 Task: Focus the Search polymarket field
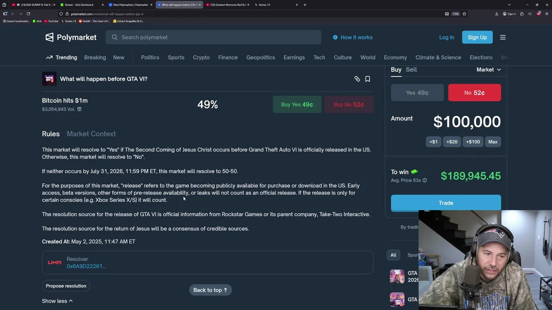click(213, 37)
